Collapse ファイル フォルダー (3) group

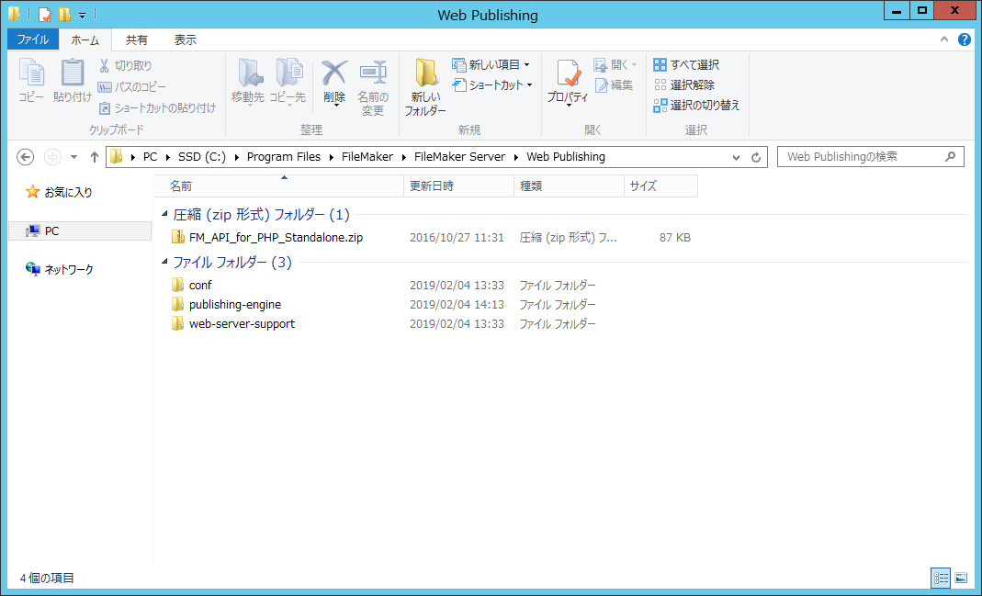pyautogui.click(x=164, y=262)
